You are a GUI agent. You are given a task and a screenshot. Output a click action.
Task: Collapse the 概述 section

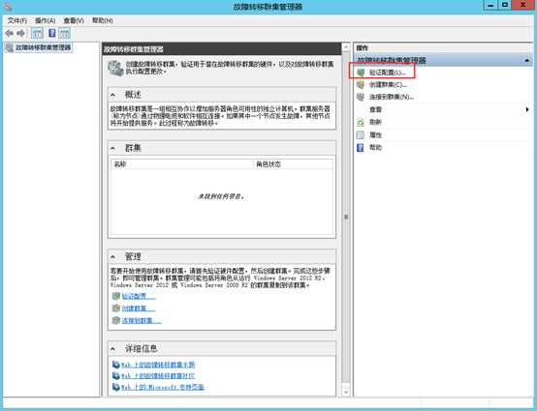(x=113, y=95)
